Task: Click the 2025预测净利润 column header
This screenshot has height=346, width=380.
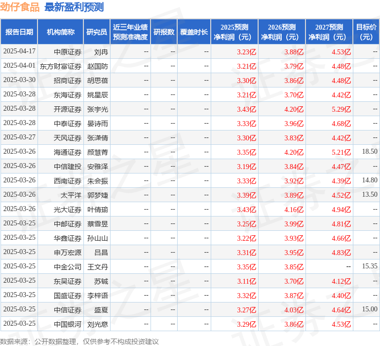Action: coord(234,32)
